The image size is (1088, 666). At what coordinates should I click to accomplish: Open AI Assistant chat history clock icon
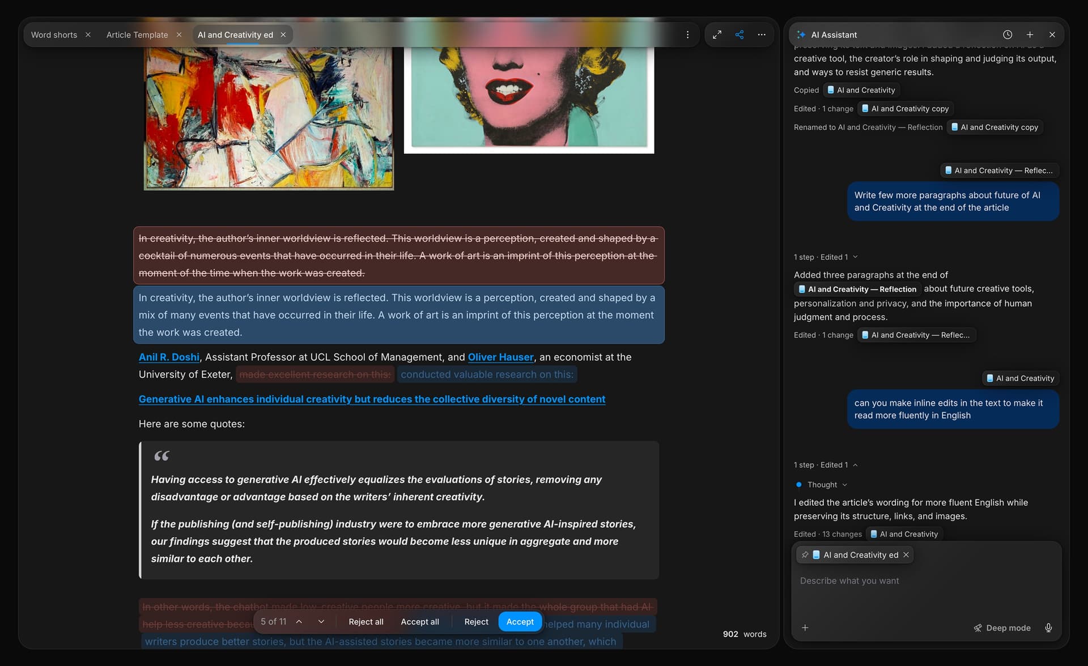pyautogui.click(x=1007, y=35)
